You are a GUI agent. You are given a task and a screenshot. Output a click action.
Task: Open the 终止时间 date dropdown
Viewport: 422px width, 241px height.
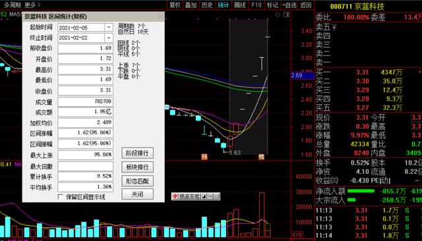(109, 38)
